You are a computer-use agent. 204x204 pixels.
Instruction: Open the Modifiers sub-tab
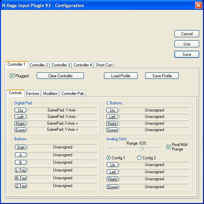click(50, 94)
